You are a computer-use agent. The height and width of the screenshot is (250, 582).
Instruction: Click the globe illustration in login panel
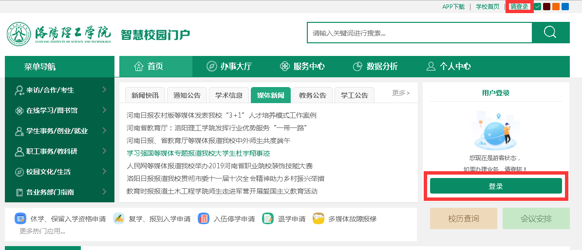[493, 131]
